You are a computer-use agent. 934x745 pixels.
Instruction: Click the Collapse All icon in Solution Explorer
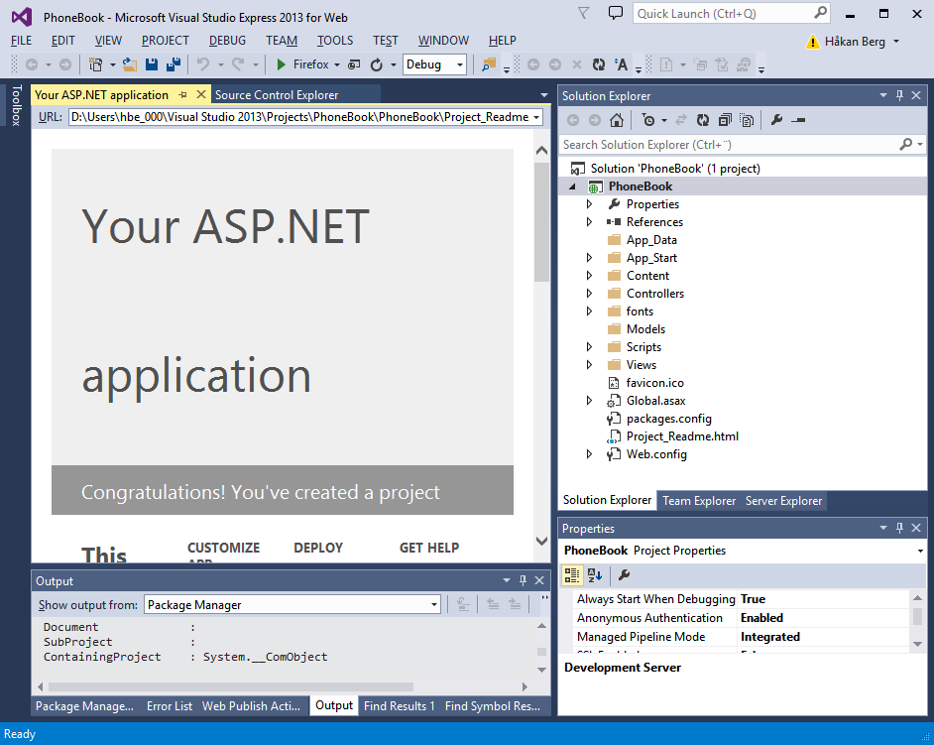725,120
